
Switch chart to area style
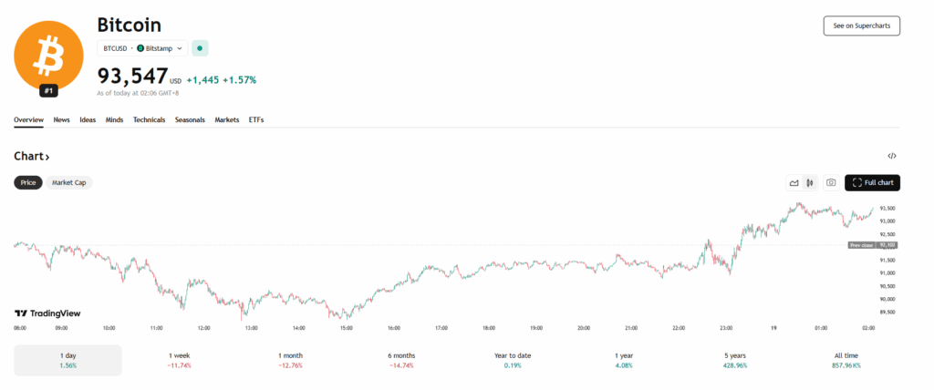coord(794,182)
